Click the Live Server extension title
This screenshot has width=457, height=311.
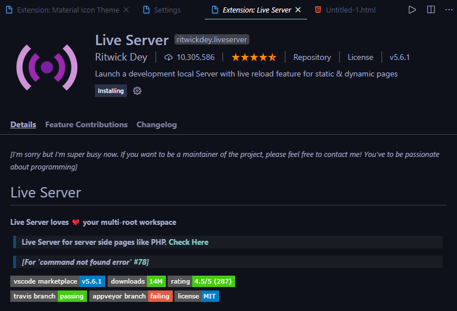click(132, 40)
